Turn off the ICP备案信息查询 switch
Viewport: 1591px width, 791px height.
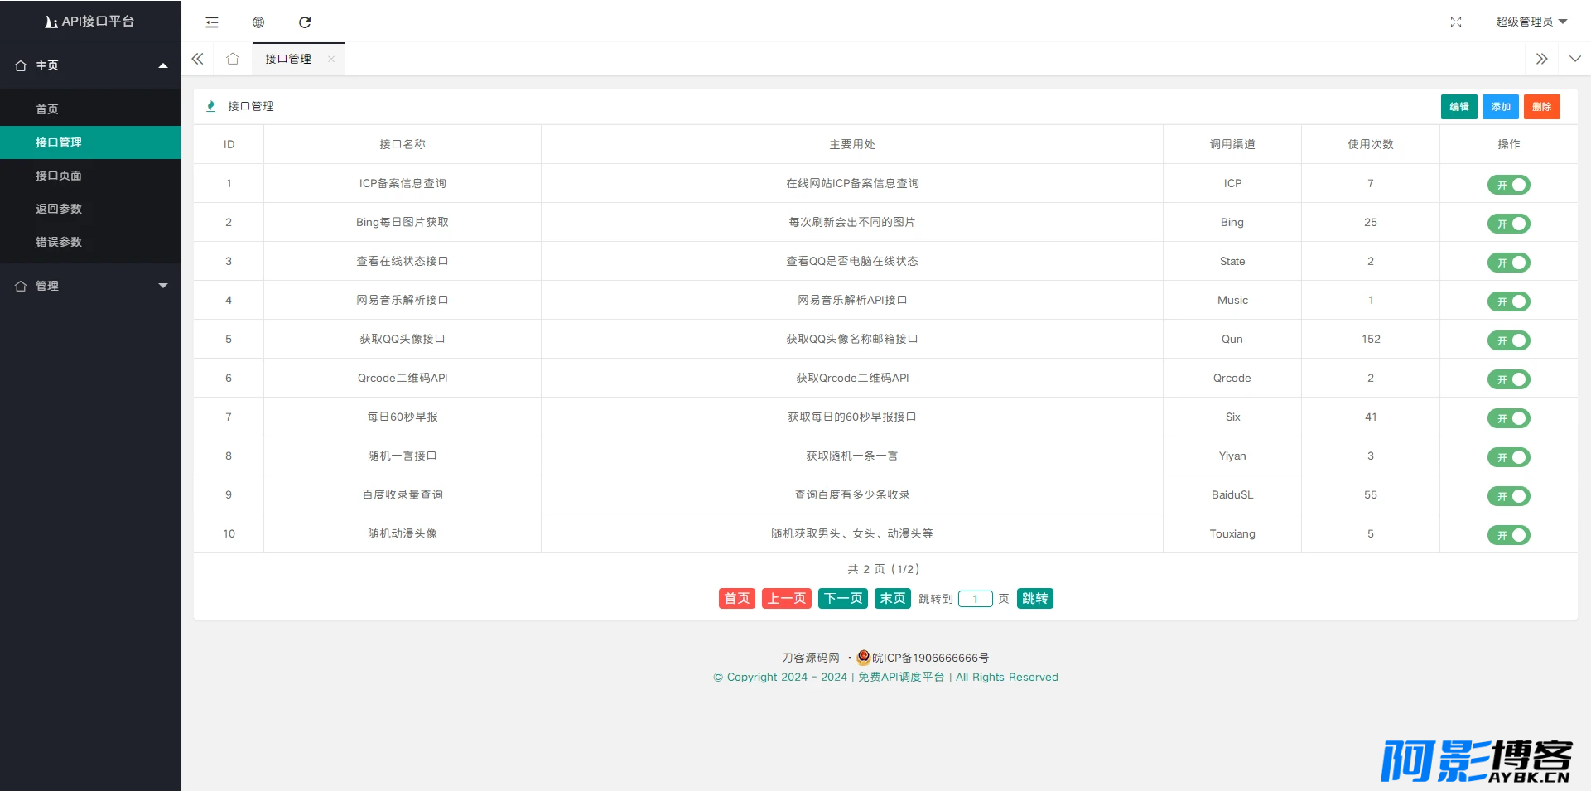pos(1508,185)
